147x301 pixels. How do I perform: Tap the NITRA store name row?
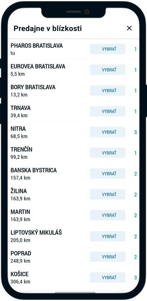coord(73,132)
